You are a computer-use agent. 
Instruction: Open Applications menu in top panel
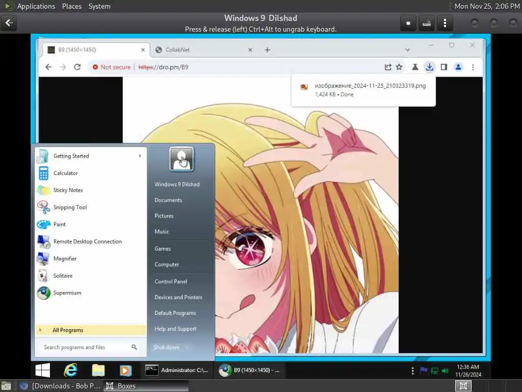(36, 6)
